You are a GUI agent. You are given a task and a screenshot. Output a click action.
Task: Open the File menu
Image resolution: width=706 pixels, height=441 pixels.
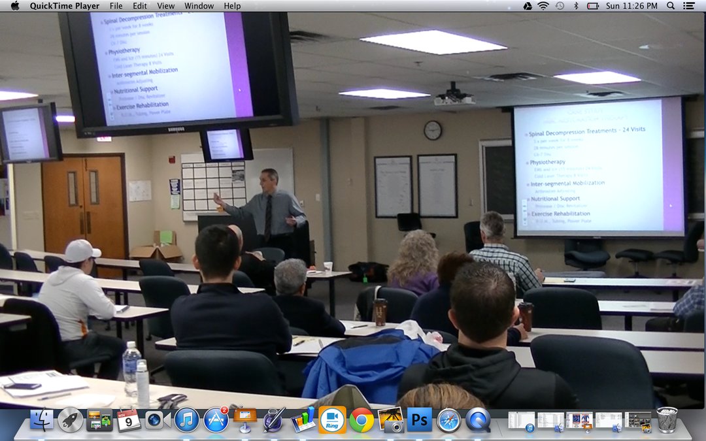tap(116, 6)
